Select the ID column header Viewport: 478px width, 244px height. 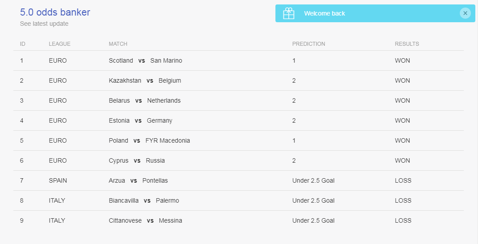point(23,44)
